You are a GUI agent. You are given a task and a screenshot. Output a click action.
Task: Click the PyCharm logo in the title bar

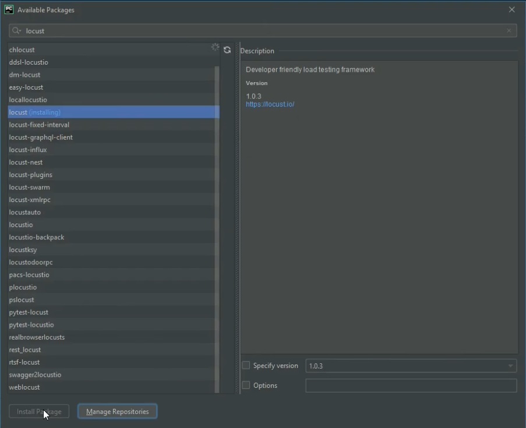pyautogui.click(x=9, y=10)
